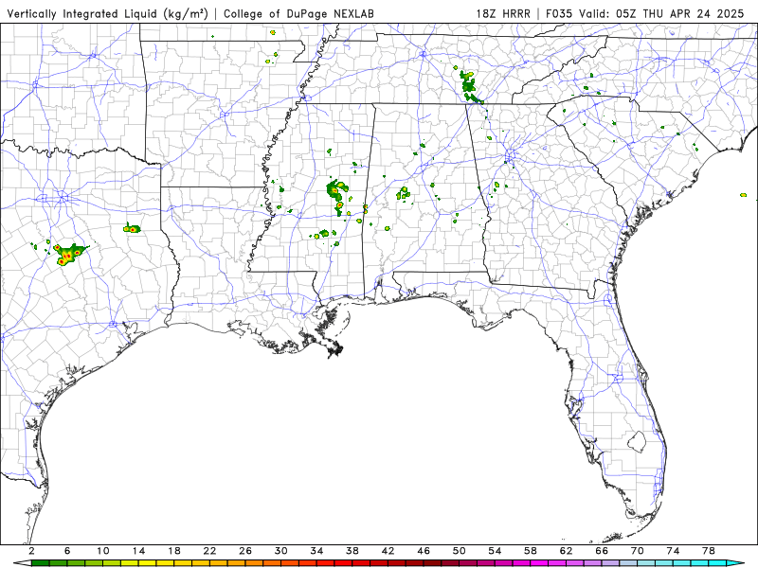Viewport: 758px width, 568px height.
Task: Click the colorbar tick label '30'
Action: point(281,551)
